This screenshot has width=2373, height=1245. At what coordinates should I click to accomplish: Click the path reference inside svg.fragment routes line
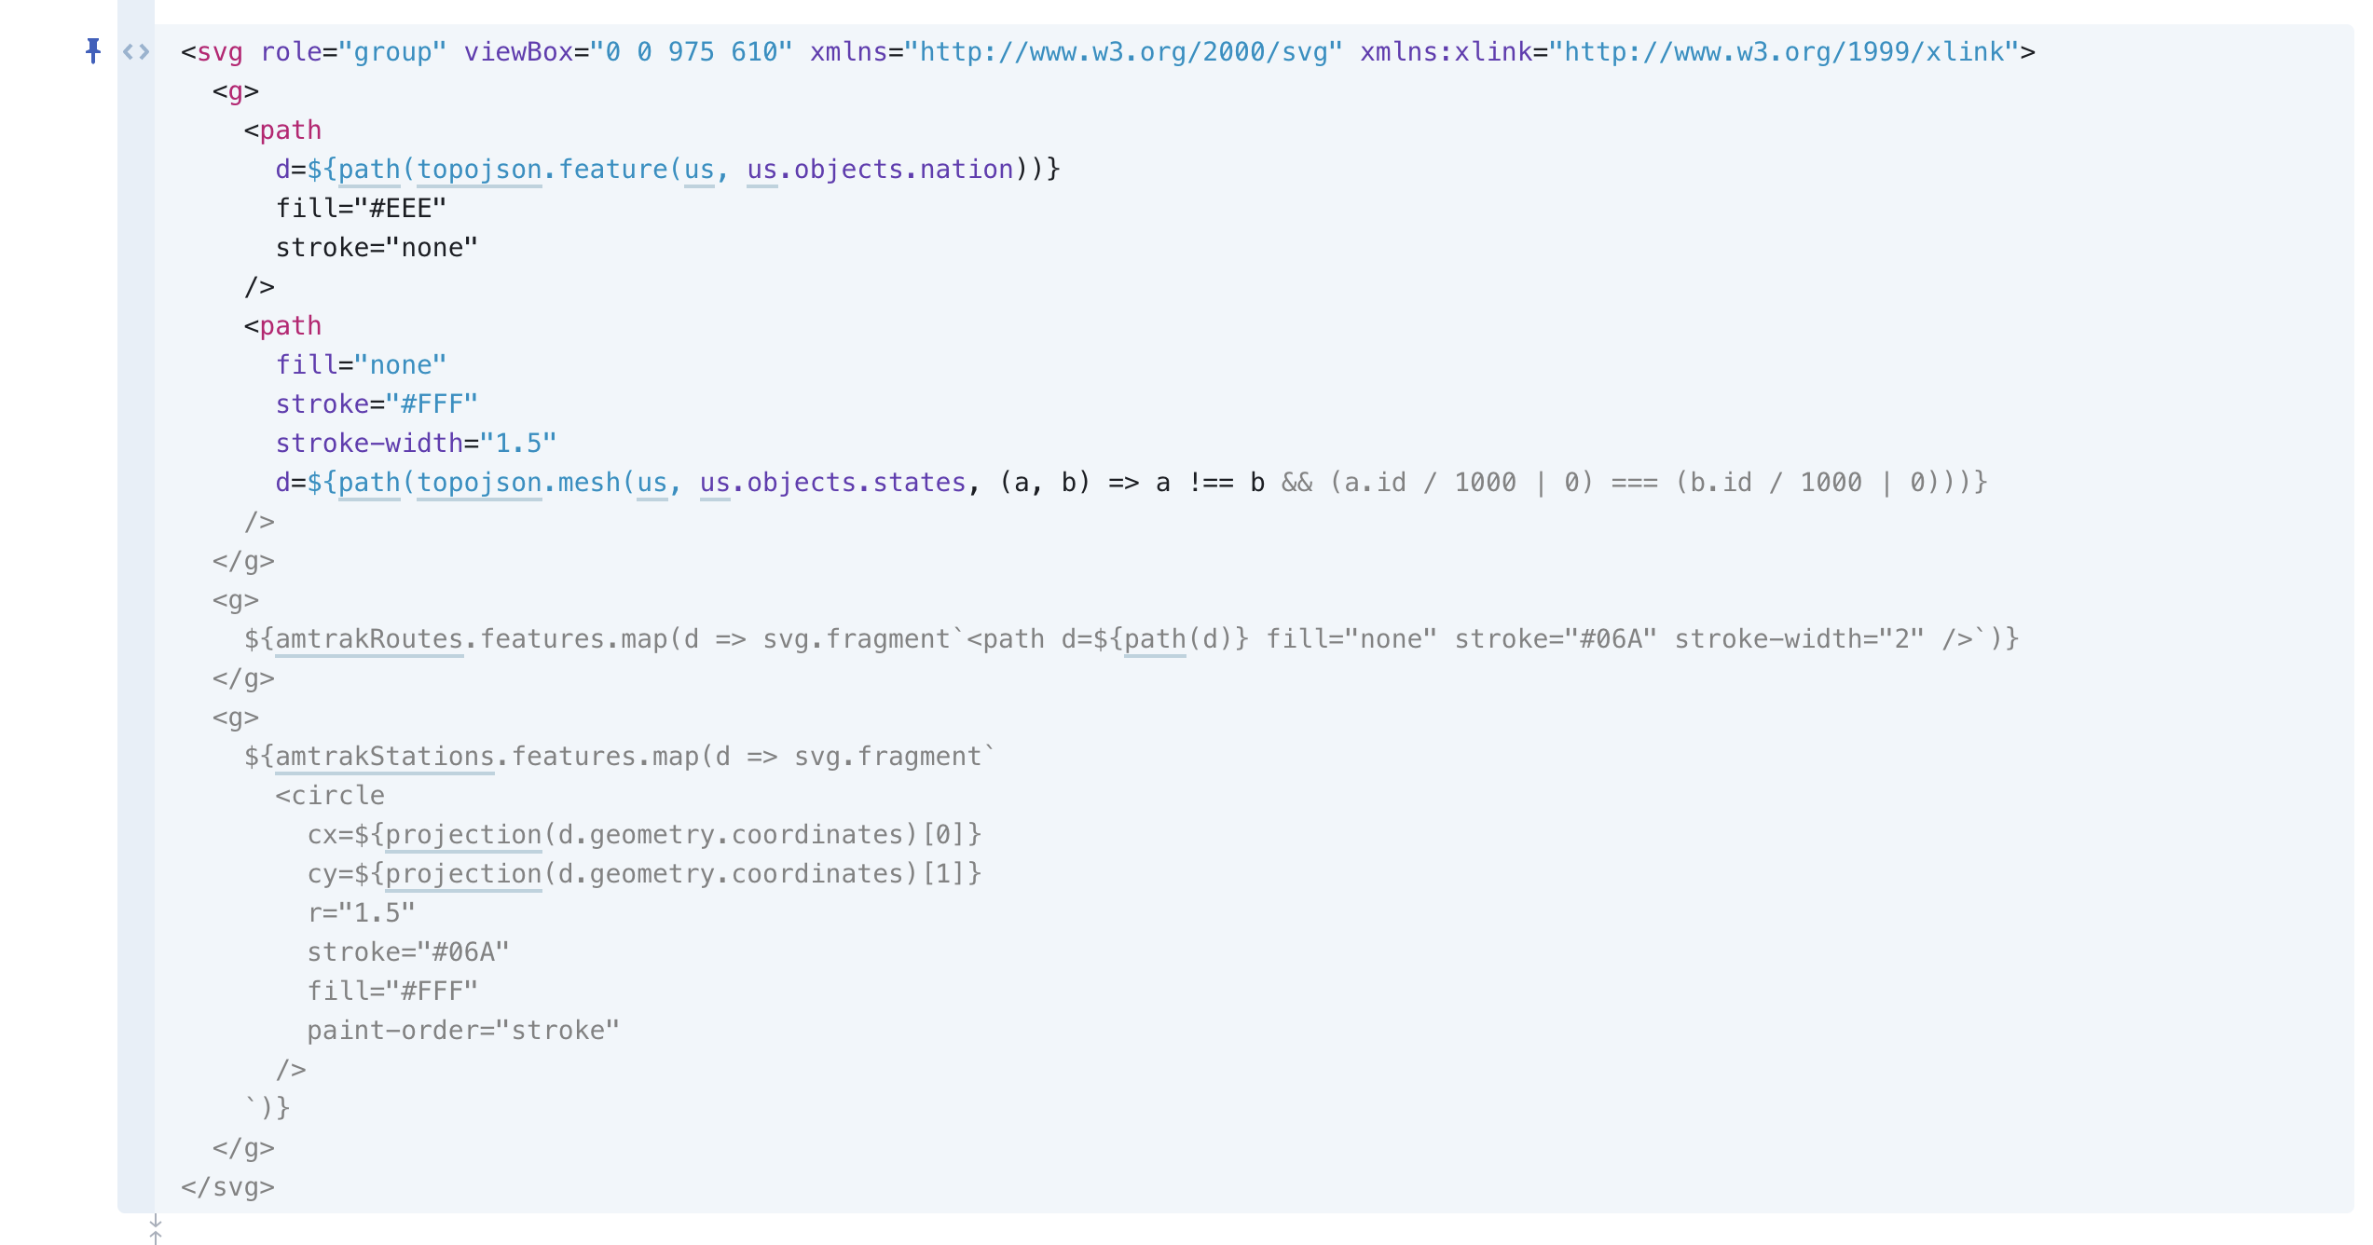tap(1155, 639)
